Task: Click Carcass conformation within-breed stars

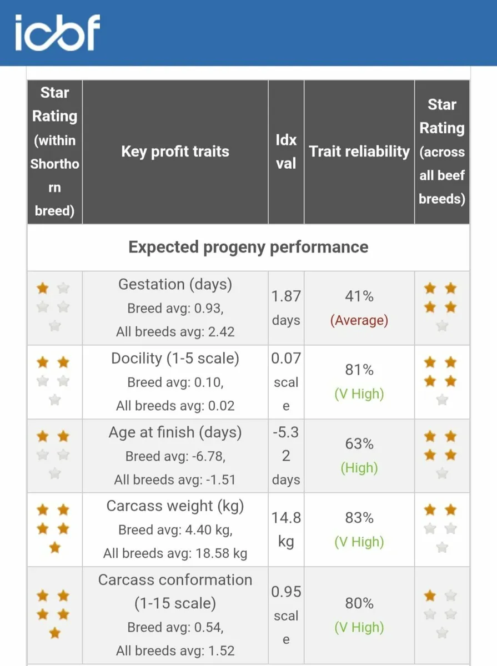Action: tap(53, 614)
